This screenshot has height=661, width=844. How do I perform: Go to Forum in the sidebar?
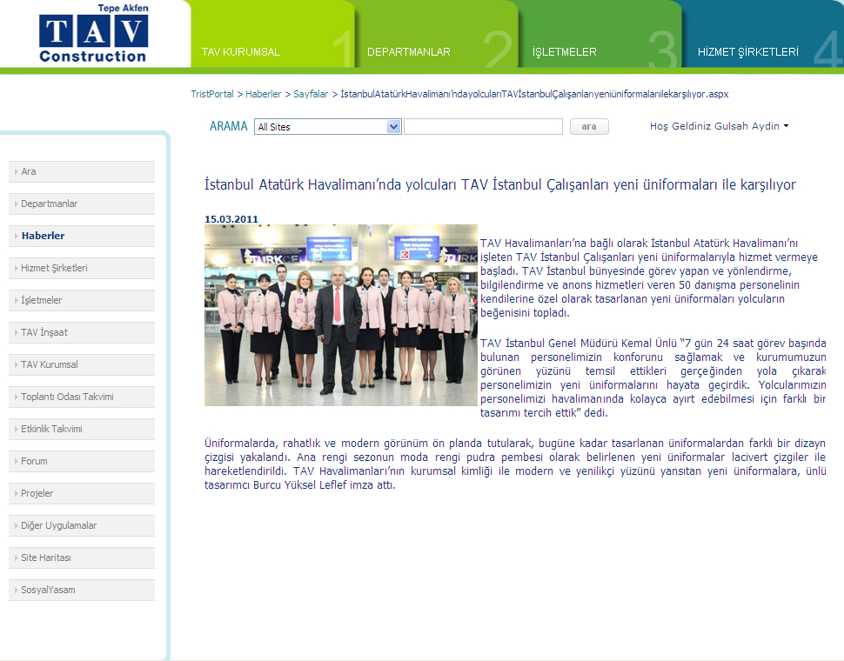click(x=82, y=461)
